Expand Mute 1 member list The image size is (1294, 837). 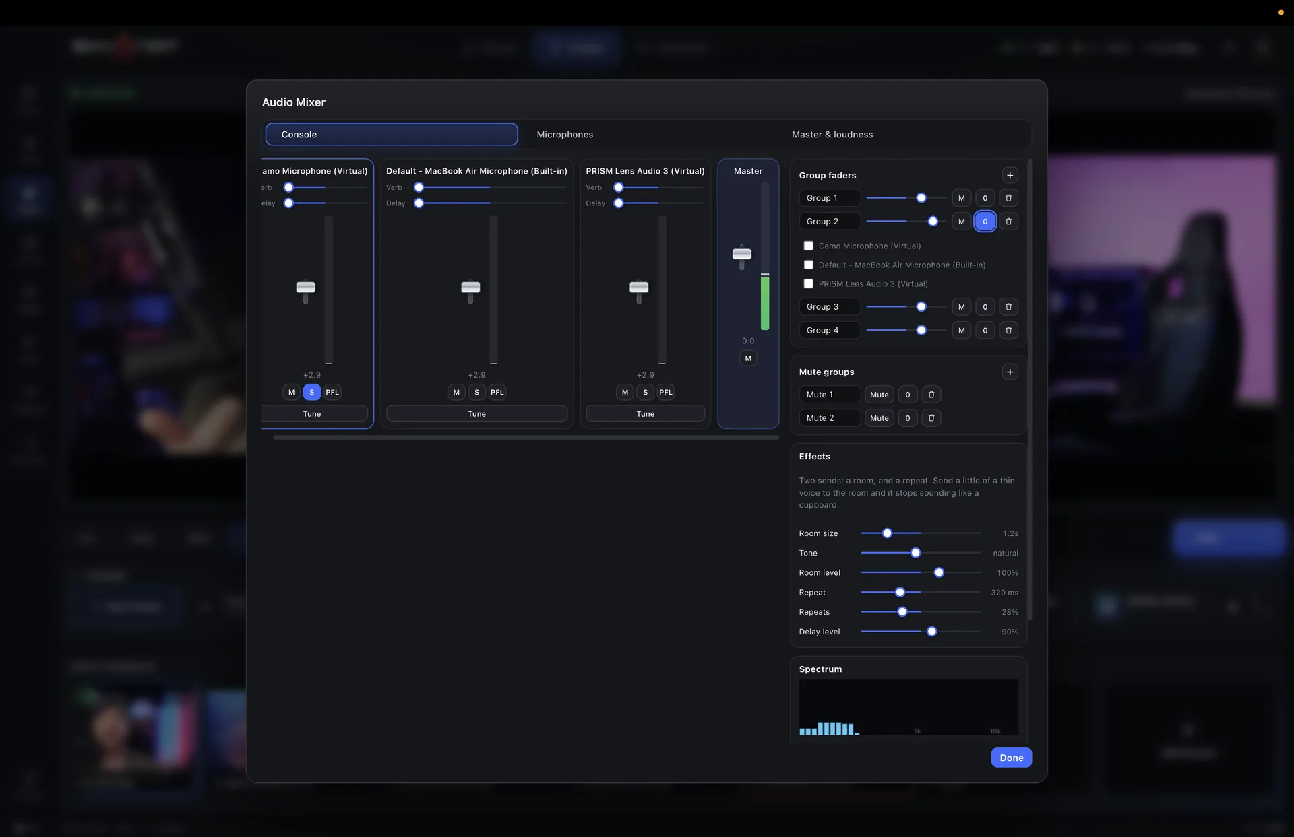(908, 395)
